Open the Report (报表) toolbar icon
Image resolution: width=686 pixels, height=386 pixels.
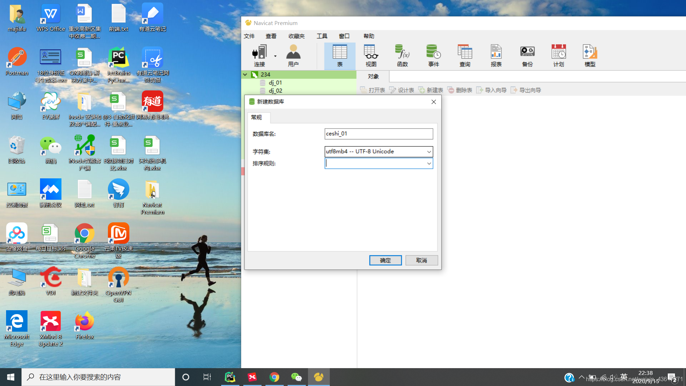(496, 56)
